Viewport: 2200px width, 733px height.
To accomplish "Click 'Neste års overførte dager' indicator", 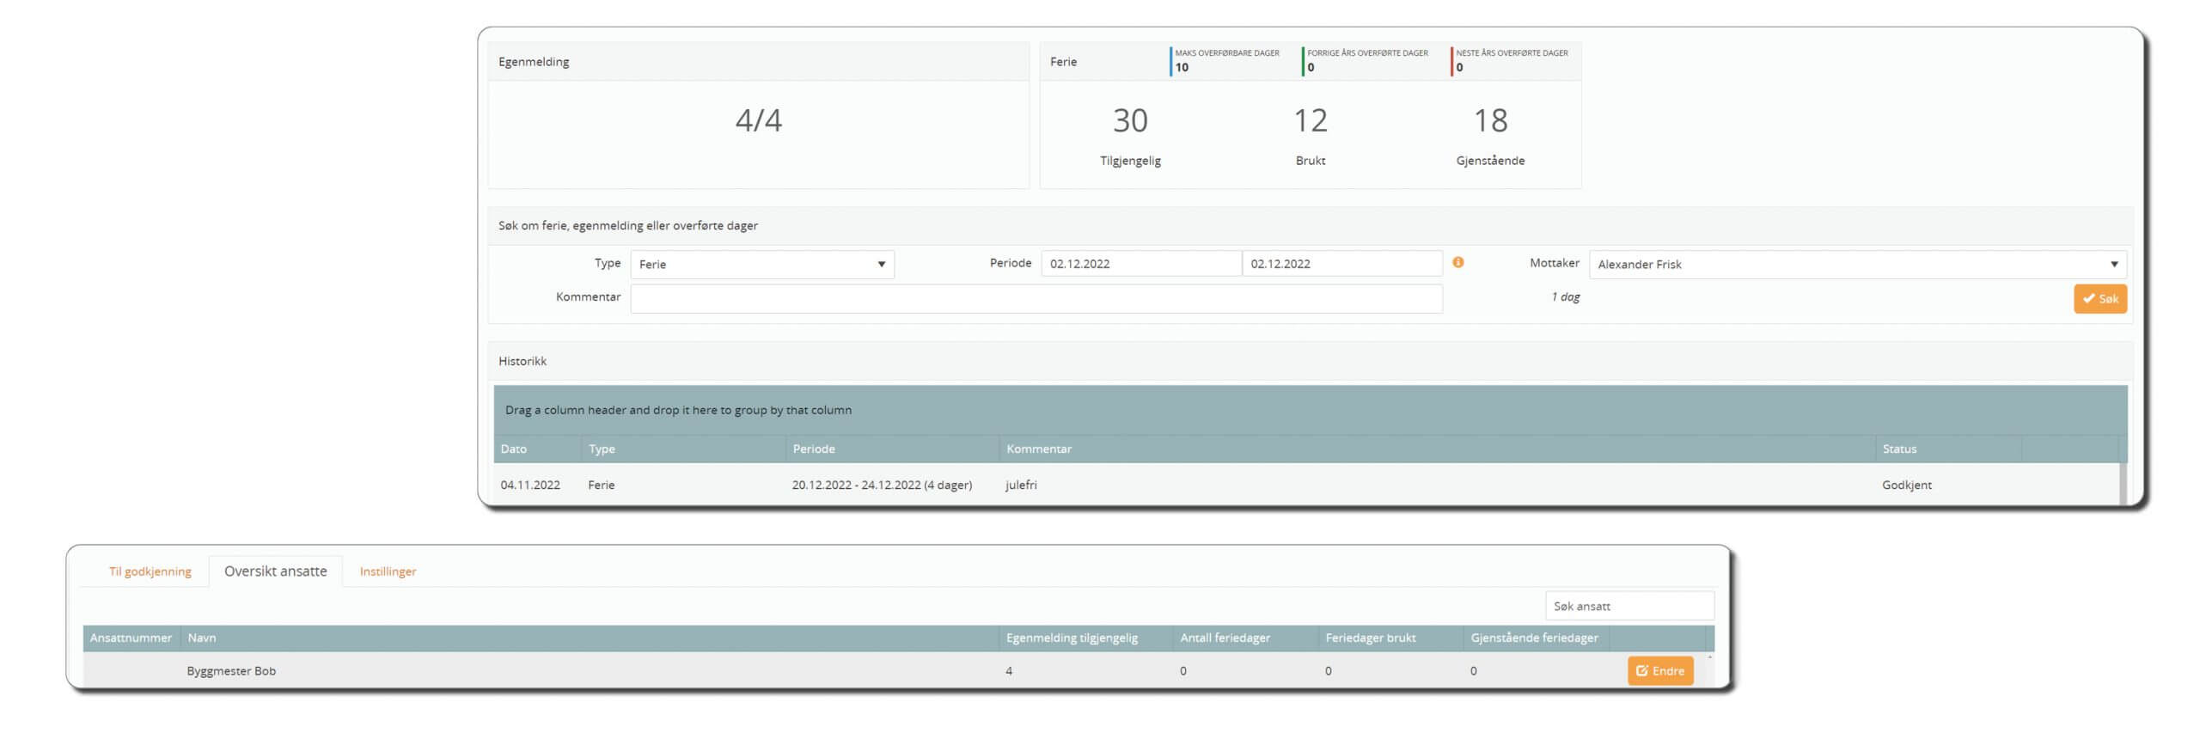I will click(x=1510, y=60).
